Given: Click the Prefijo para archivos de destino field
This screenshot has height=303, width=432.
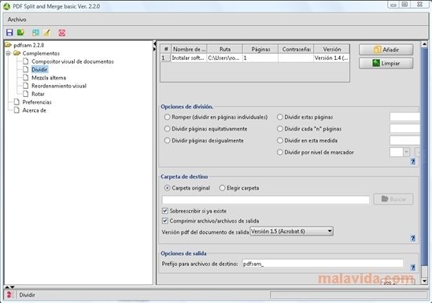Looking at the screenshot, I should (x=323, y=264).
